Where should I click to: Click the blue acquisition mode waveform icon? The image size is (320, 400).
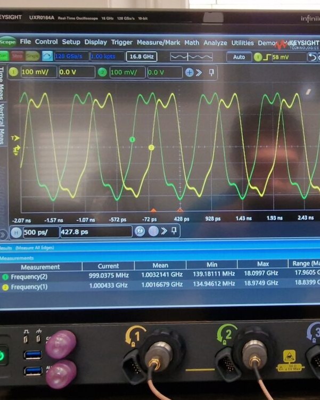(x=47, y=56)
